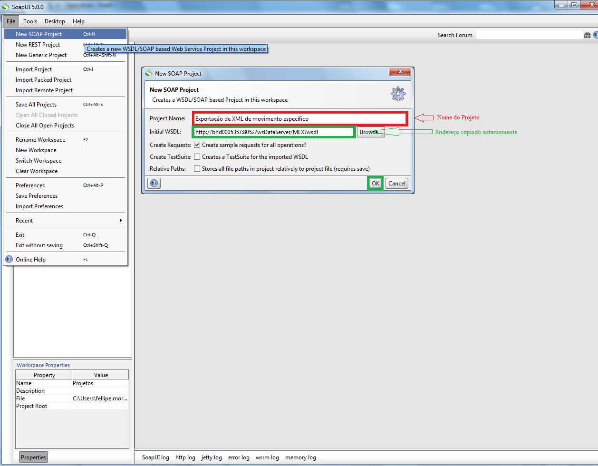Viewport: 598px width, 466px height.
Task: Choose Clear Workspace
Action: click(x=65, y=171)
